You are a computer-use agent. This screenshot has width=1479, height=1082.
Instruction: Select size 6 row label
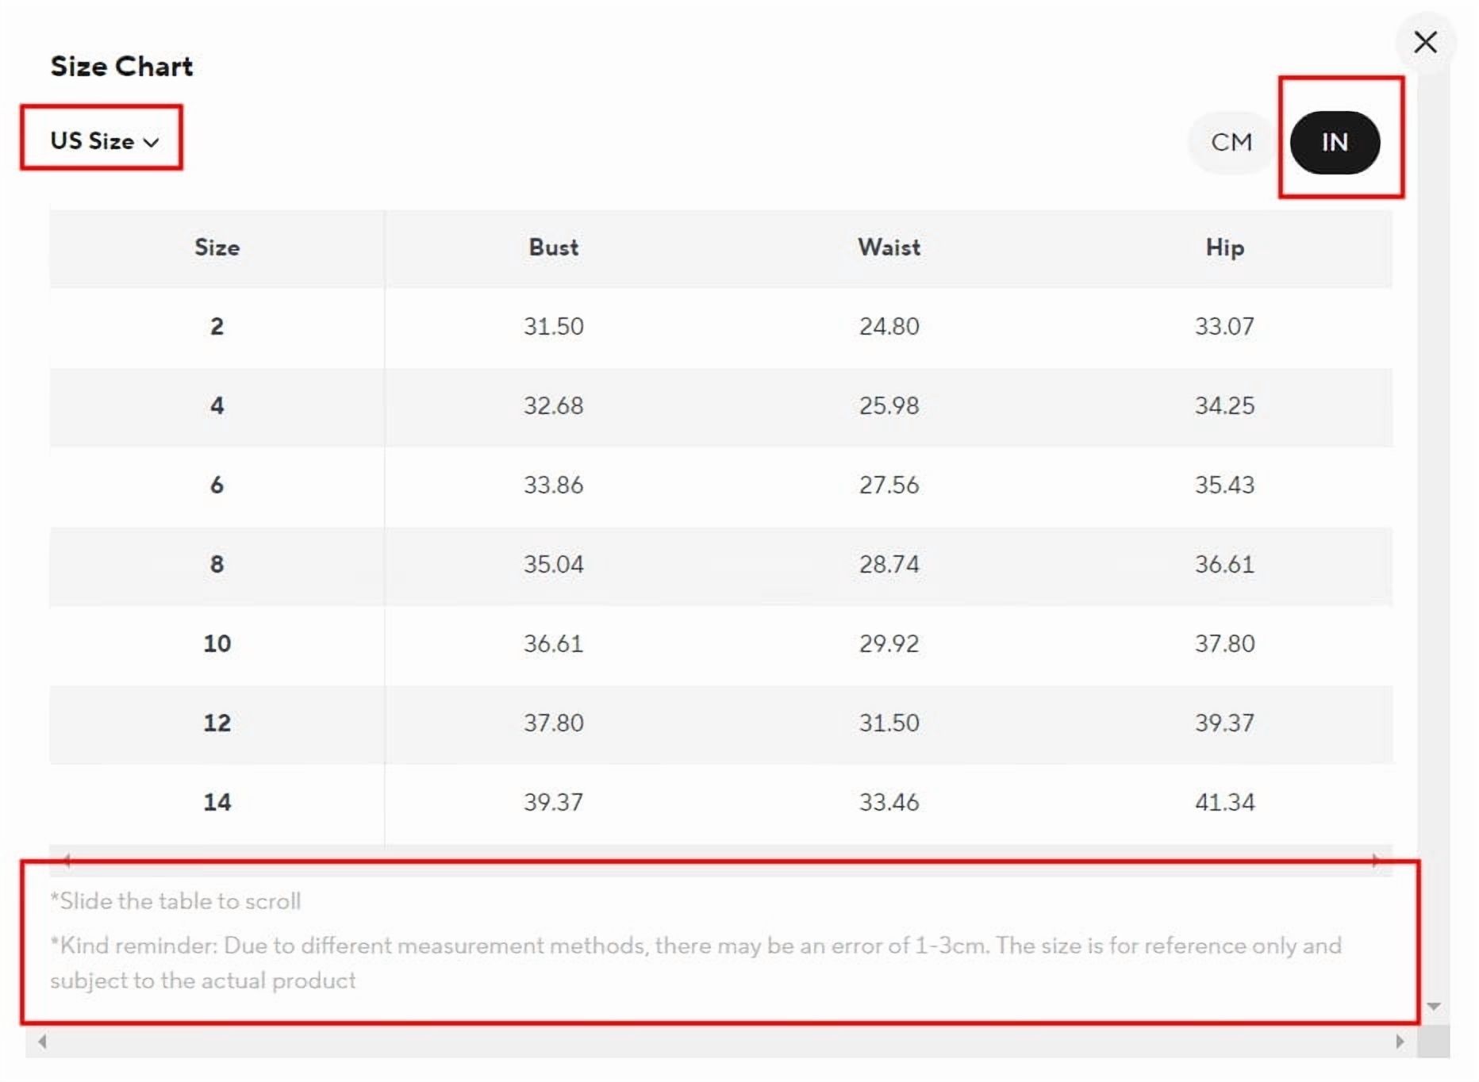click(217, 485)
